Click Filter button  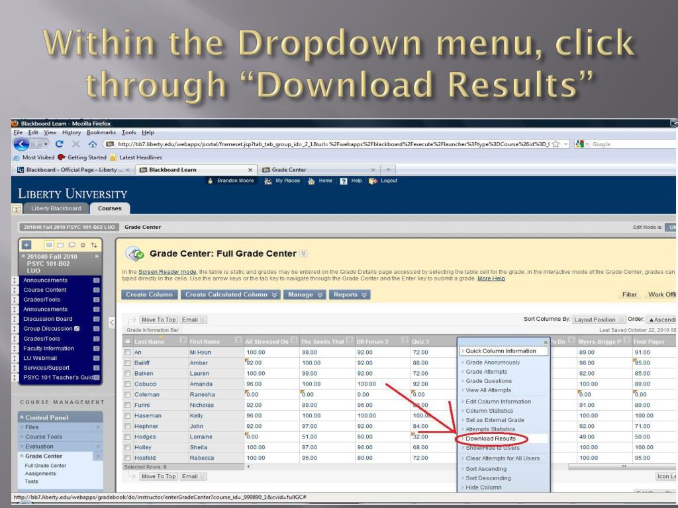tap(629, 294)
